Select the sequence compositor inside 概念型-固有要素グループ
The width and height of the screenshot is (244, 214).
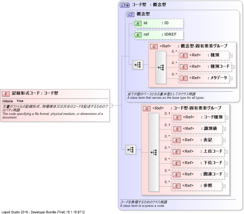click(x=161, y=67)
